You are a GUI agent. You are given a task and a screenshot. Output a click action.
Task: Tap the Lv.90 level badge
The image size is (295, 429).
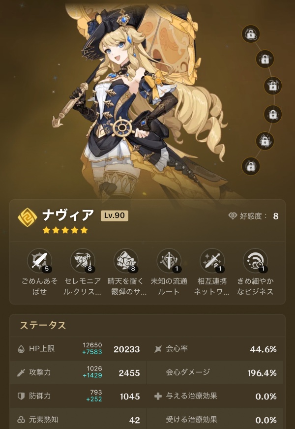pos(114,215)
